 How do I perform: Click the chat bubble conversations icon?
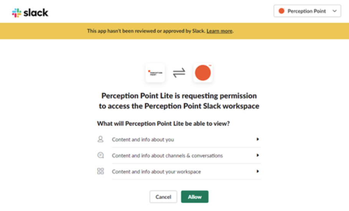coord(100,155)
